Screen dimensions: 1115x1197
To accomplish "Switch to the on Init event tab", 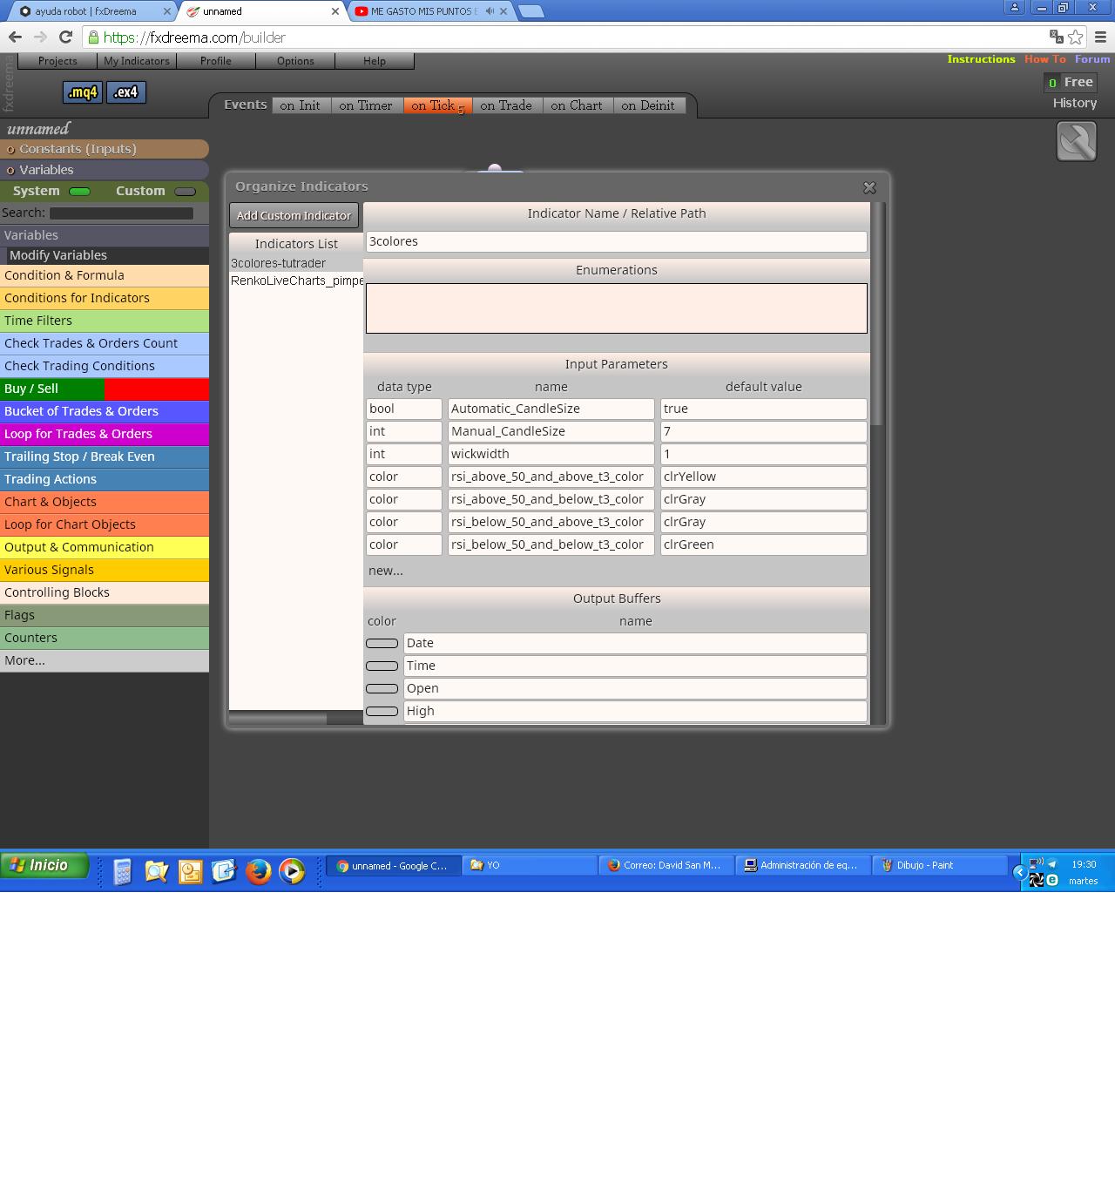I will 300,105.
